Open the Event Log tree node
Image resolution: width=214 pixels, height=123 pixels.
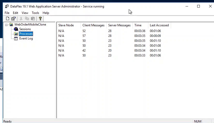26,38
